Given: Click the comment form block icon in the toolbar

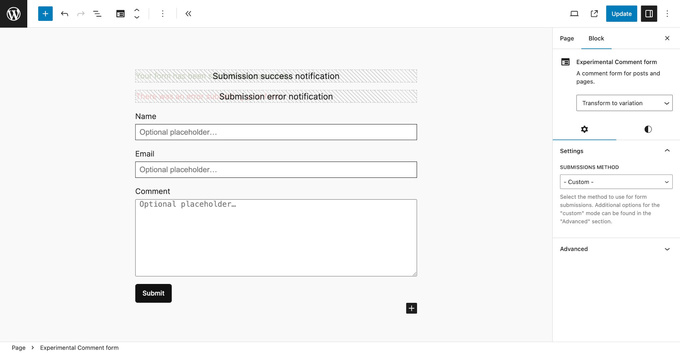Looking at the screenshot, I should click(x=120, y=14).
